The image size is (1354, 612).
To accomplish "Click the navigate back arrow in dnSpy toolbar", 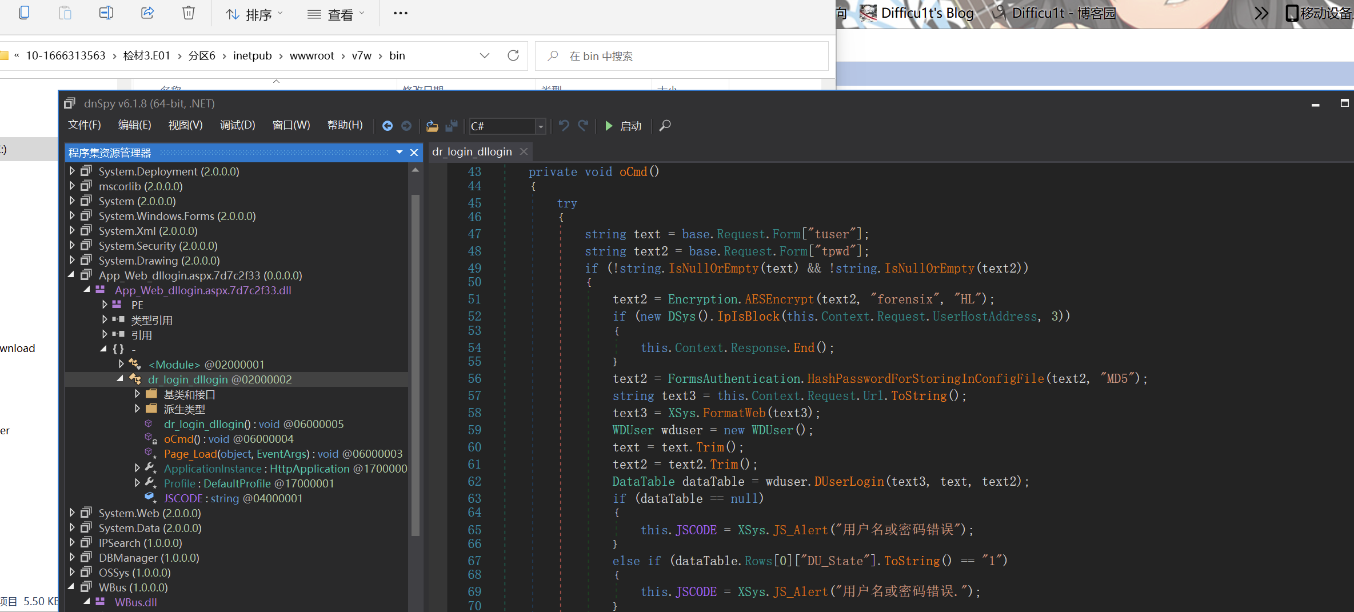I will point(387,126).
